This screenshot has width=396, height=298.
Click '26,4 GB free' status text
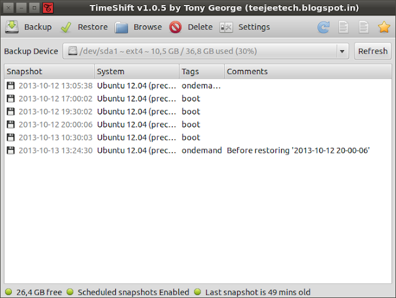[39, 292]
